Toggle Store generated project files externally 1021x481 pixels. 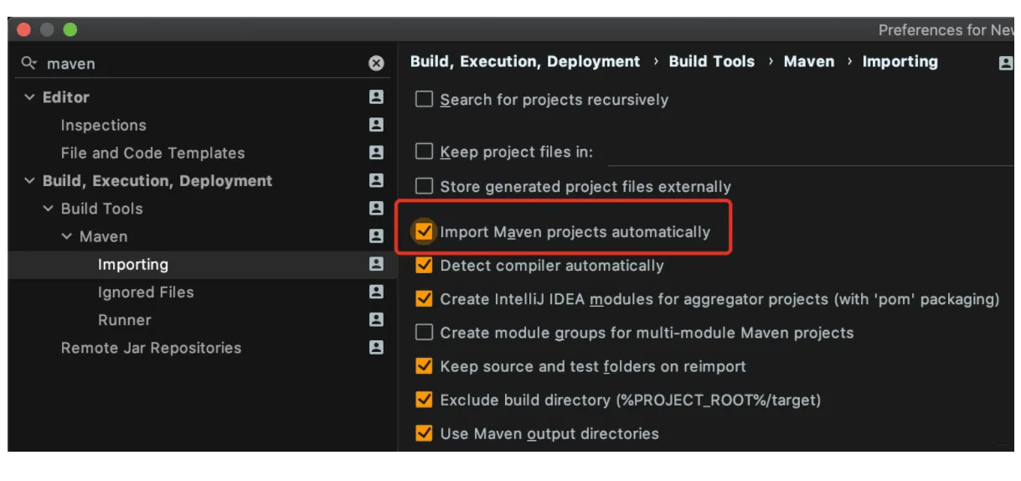coord(425,186)
